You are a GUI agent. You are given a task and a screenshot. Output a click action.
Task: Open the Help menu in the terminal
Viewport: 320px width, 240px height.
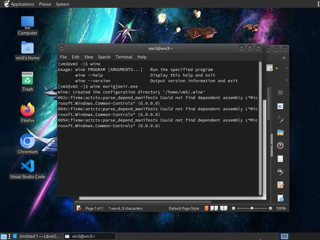[x=142, y=57]
